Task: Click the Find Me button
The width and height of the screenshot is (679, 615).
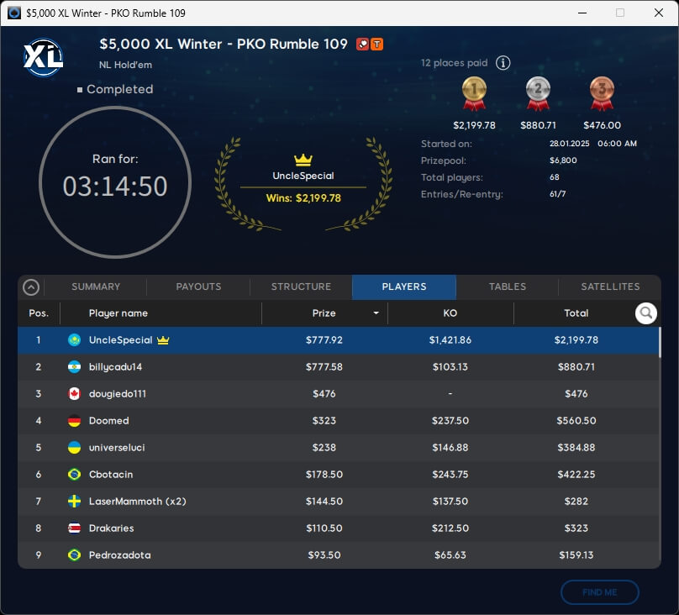Action: click(600, 592)
